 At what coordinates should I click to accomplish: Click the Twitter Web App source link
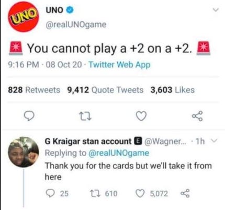pos(120,65)
